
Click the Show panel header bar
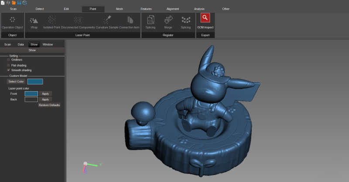(32, 50)
